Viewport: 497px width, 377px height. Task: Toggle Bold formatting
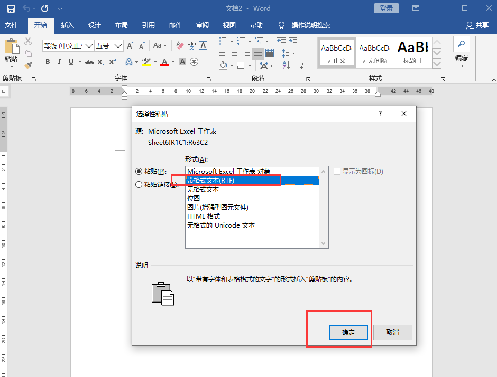click(x=48, y=62)
